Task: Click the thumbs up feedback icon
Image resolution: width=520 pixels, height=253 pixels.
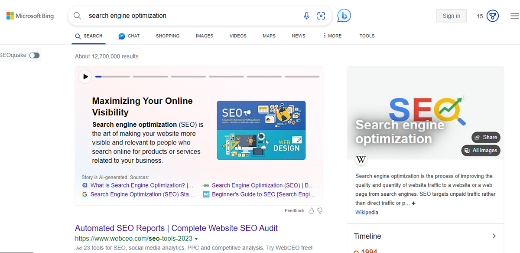Action: pos(311,211)
